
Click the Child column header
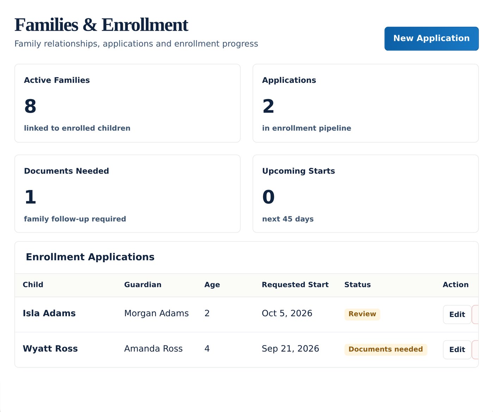(33, 285)
